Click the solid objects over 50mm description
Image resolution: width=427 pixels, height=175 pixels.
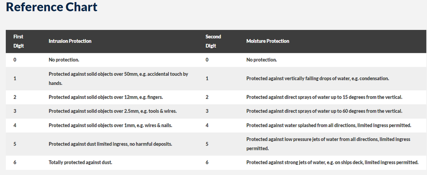point(118,78)
